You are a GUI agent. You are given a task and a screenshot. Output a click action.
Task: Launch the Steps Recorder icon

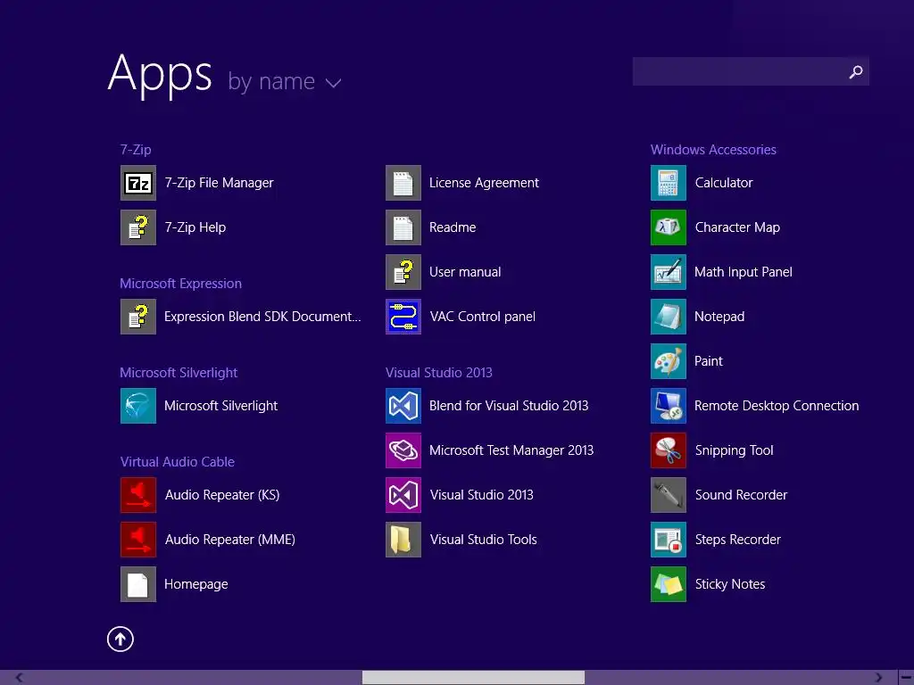(669, 540)
